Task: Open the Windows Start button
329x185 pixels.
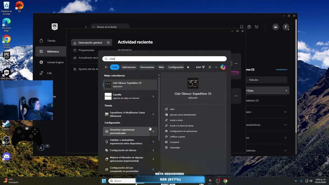Action: click(x=104, y=181)
